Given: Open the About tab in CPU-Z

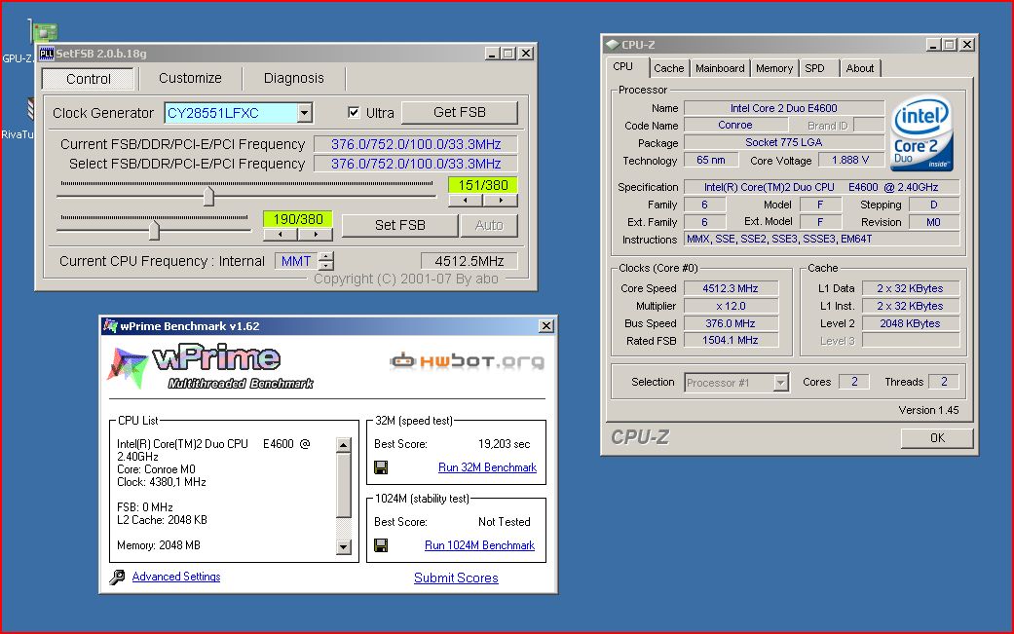Looking at the screenshot, I should [859, 68].
